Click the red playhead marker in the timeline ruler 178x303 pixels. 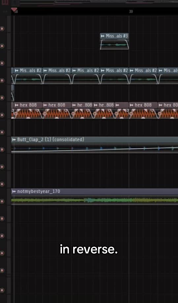click(14, 10)
